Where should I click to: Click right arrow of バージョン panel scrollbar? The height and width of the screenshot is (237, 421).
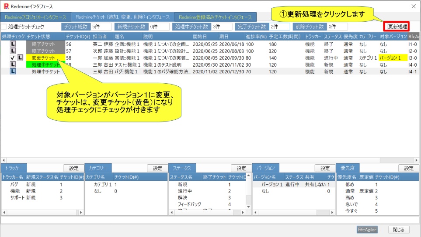click(x=332, y=212)
